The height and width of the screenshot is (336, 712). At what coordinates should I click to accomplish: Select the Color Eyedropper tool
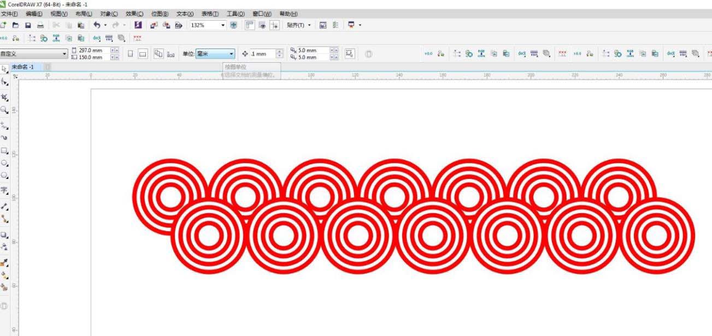point(4,262)
